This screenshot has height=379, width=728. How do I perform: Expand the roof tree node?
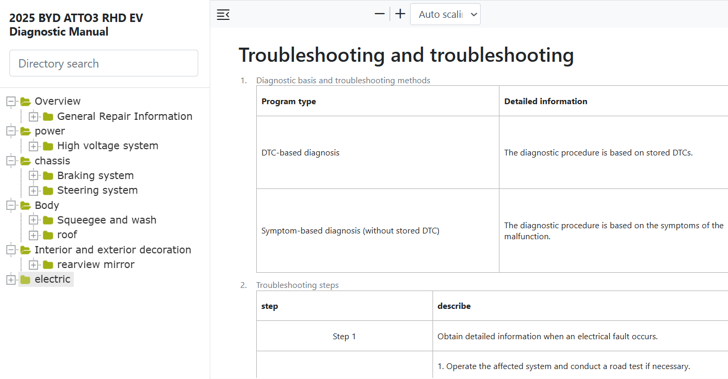click(33, 235)
